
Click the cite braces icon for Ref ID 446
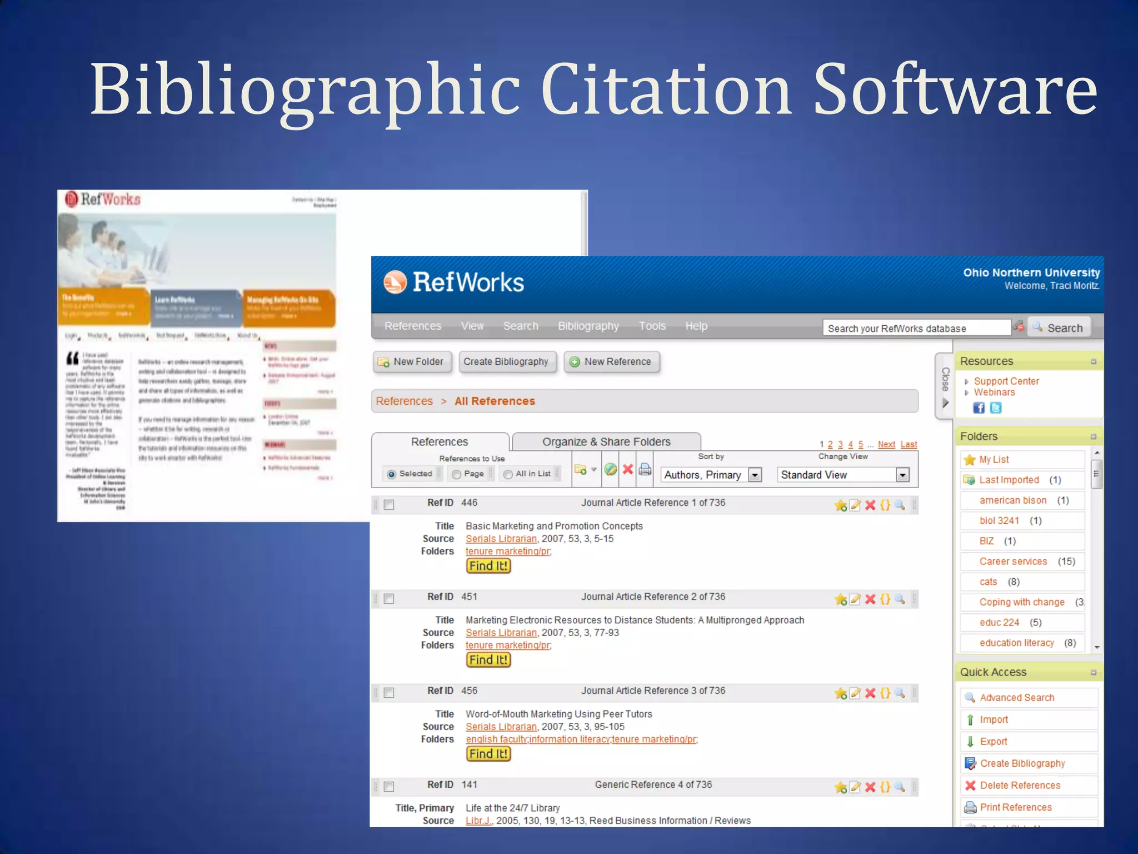tap(885, 505)
